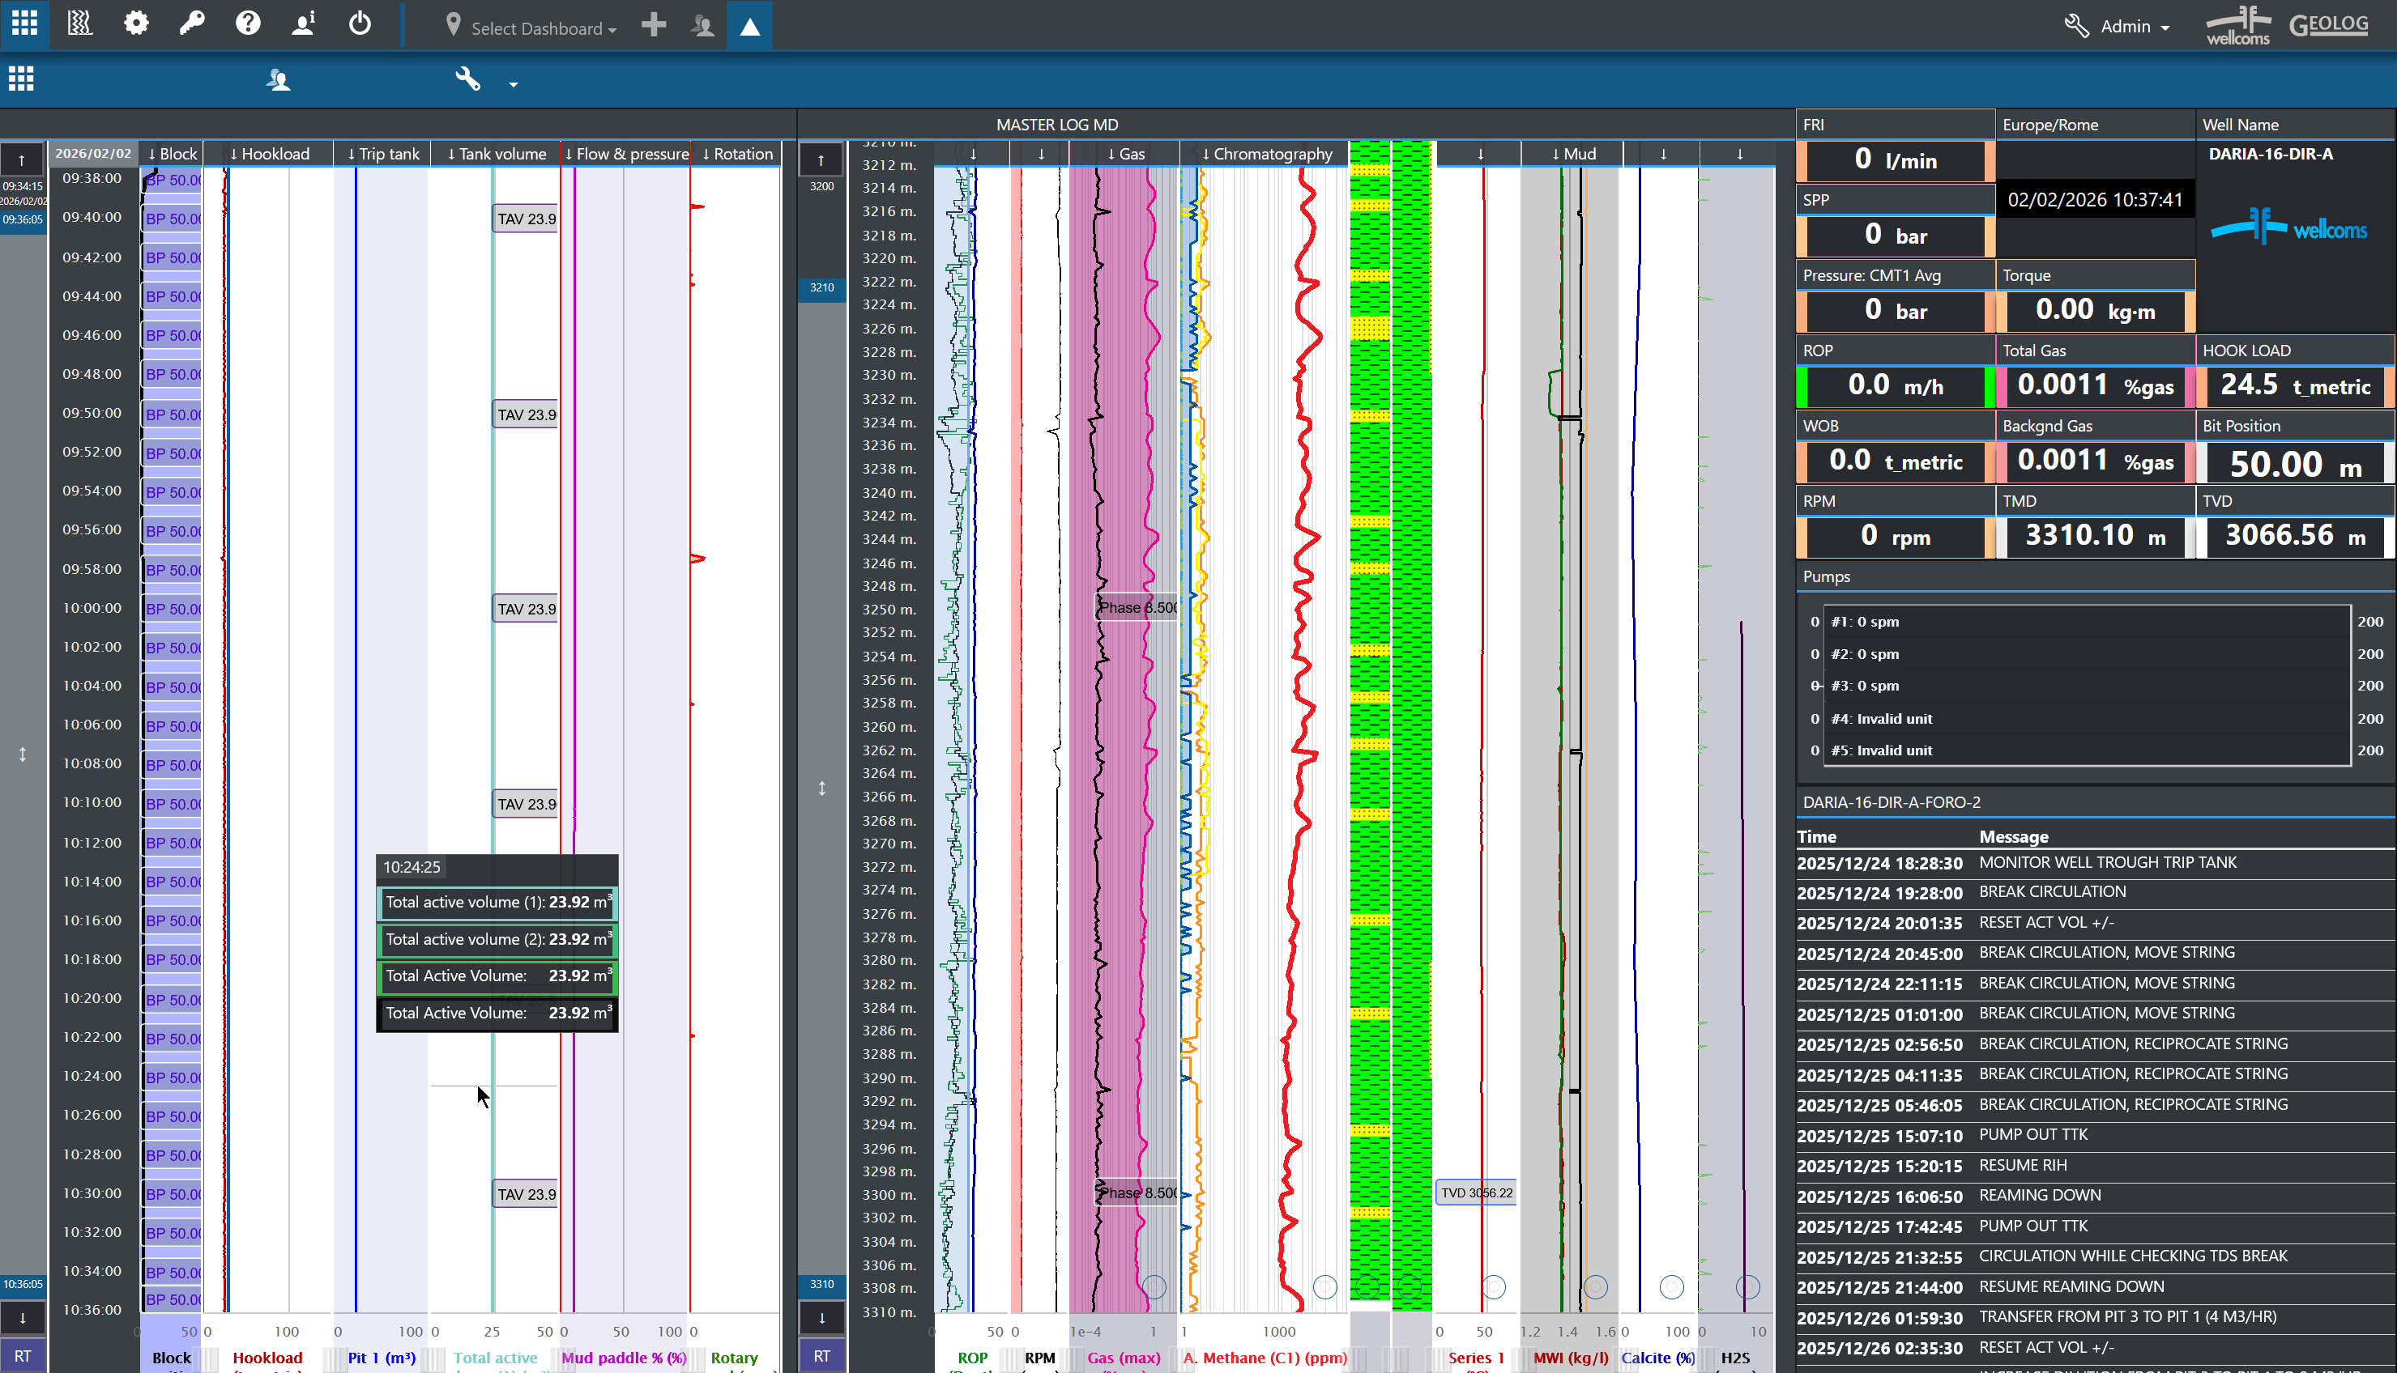Select the Flow & pressure track header
The image size is (2397, 1373).
point(626,154)
